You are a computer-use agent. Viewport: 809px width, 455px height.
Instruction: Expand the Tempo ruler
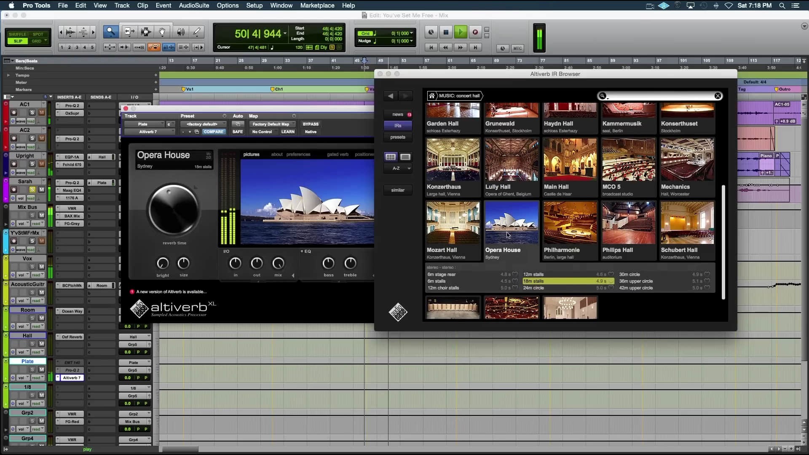click(8, 75)
